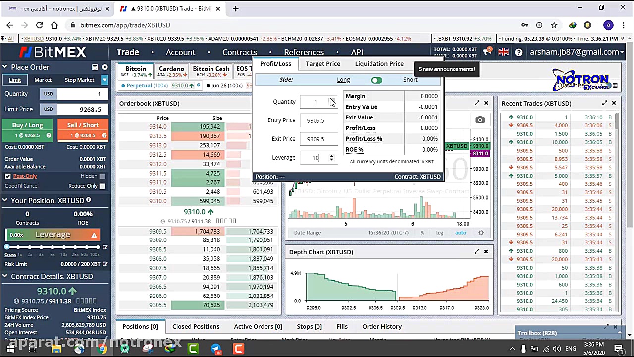Open chart settings gear near auto

pos(481,233)
